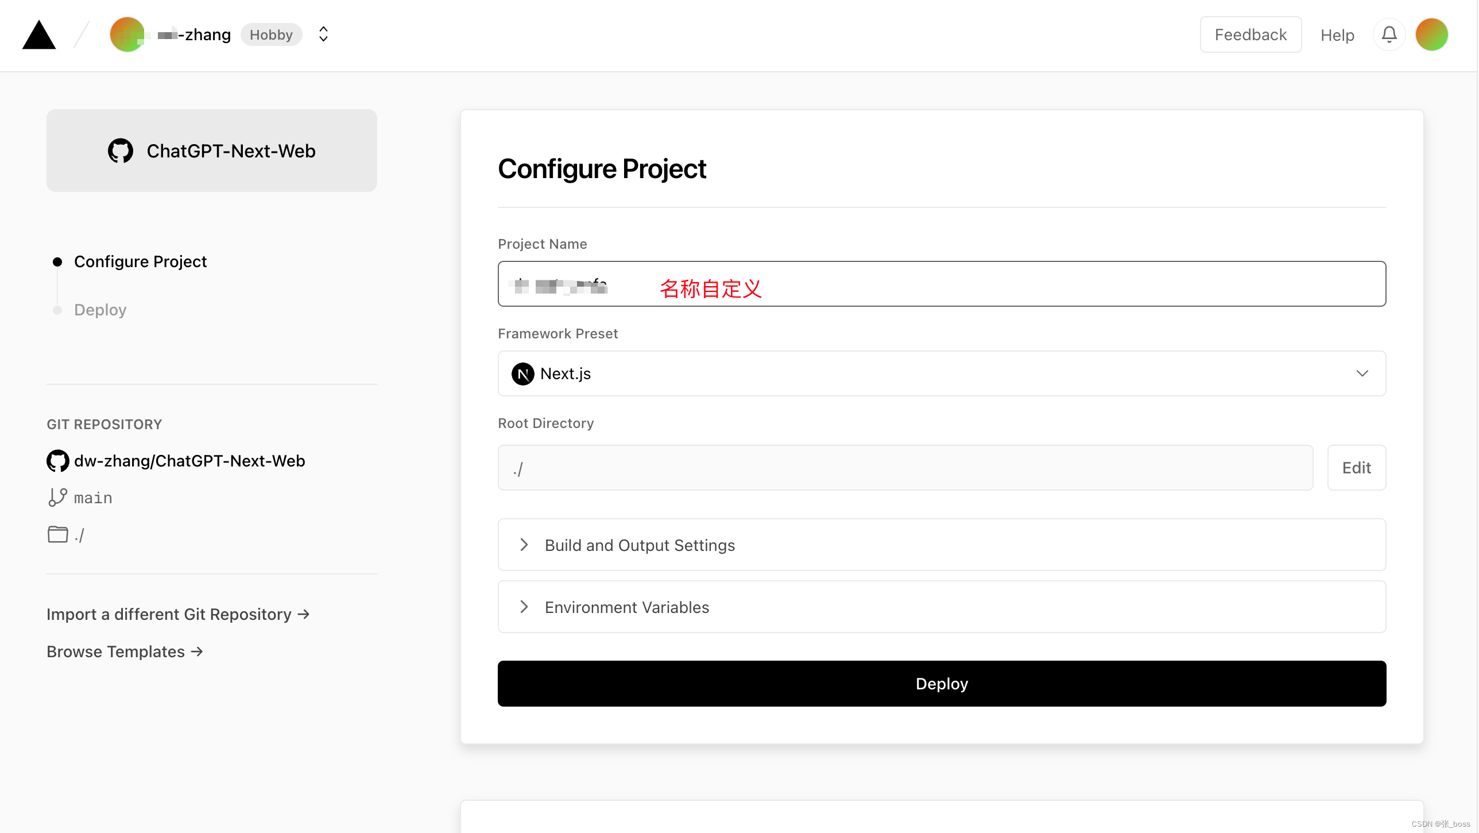This screenshot has height=833, width=1479.
Task: Click into the Project Name field
Action: (1033, 284)
